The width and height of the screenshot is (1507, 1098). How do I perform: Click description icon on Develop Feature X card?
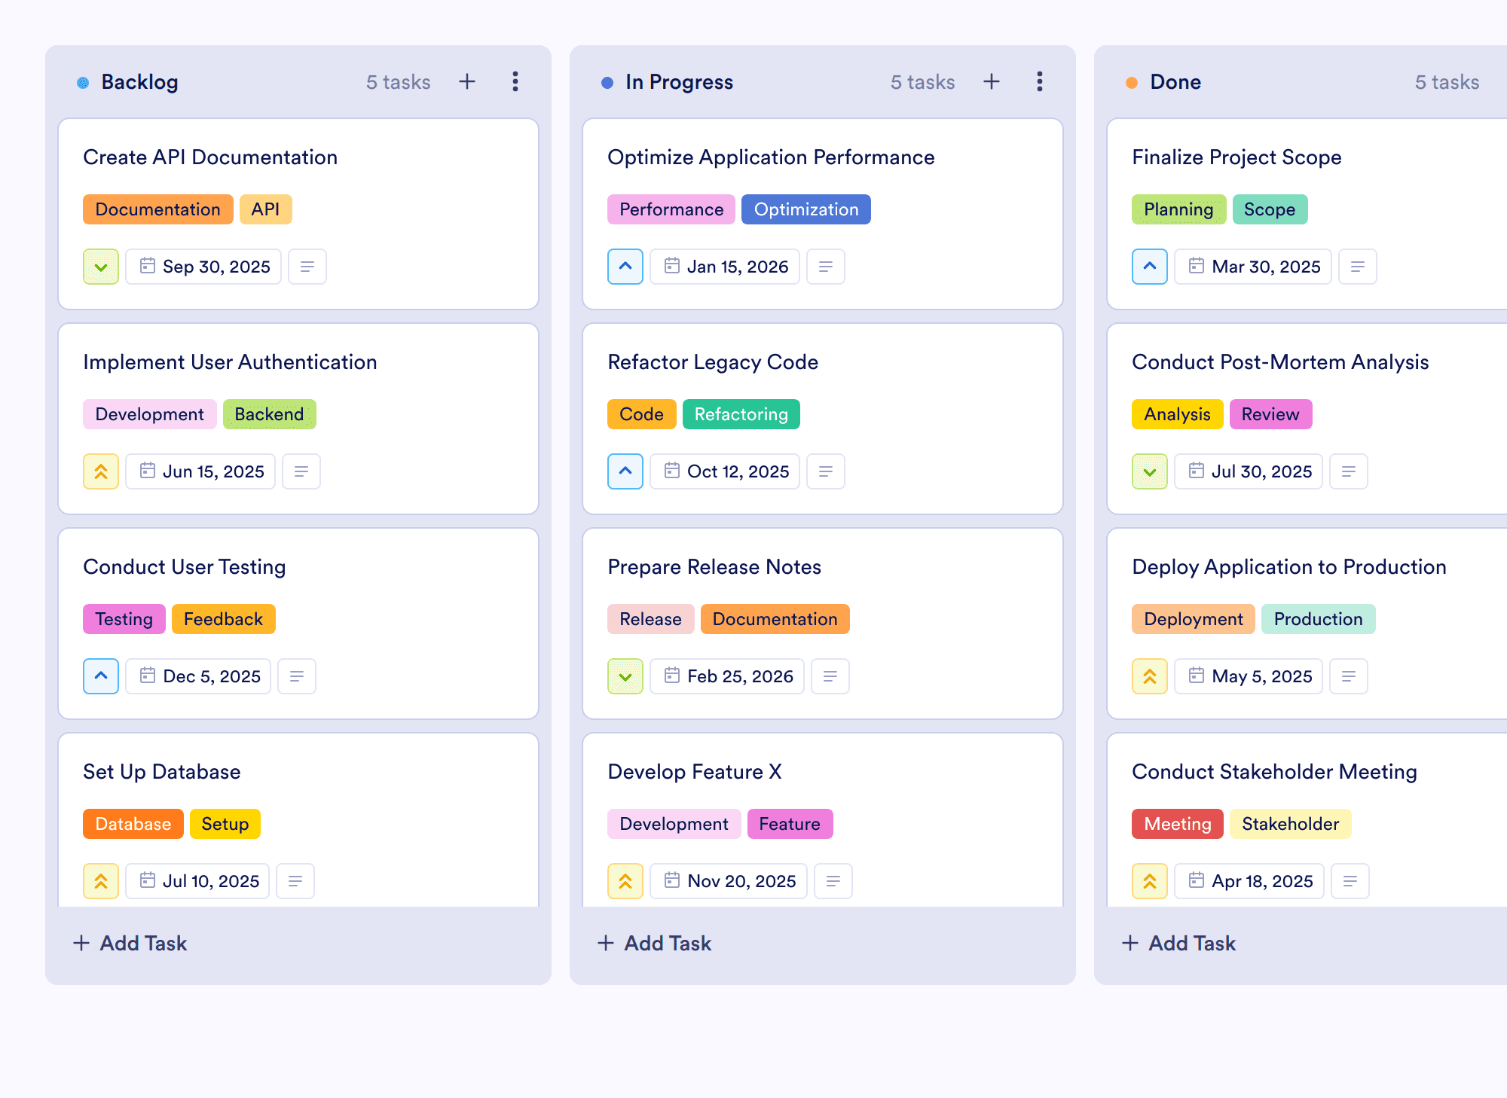[833, 881]
